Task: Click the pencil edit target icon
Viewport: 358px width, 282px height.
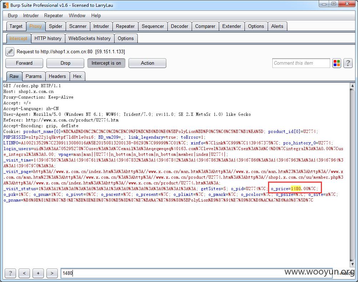Action: [10, 52]
